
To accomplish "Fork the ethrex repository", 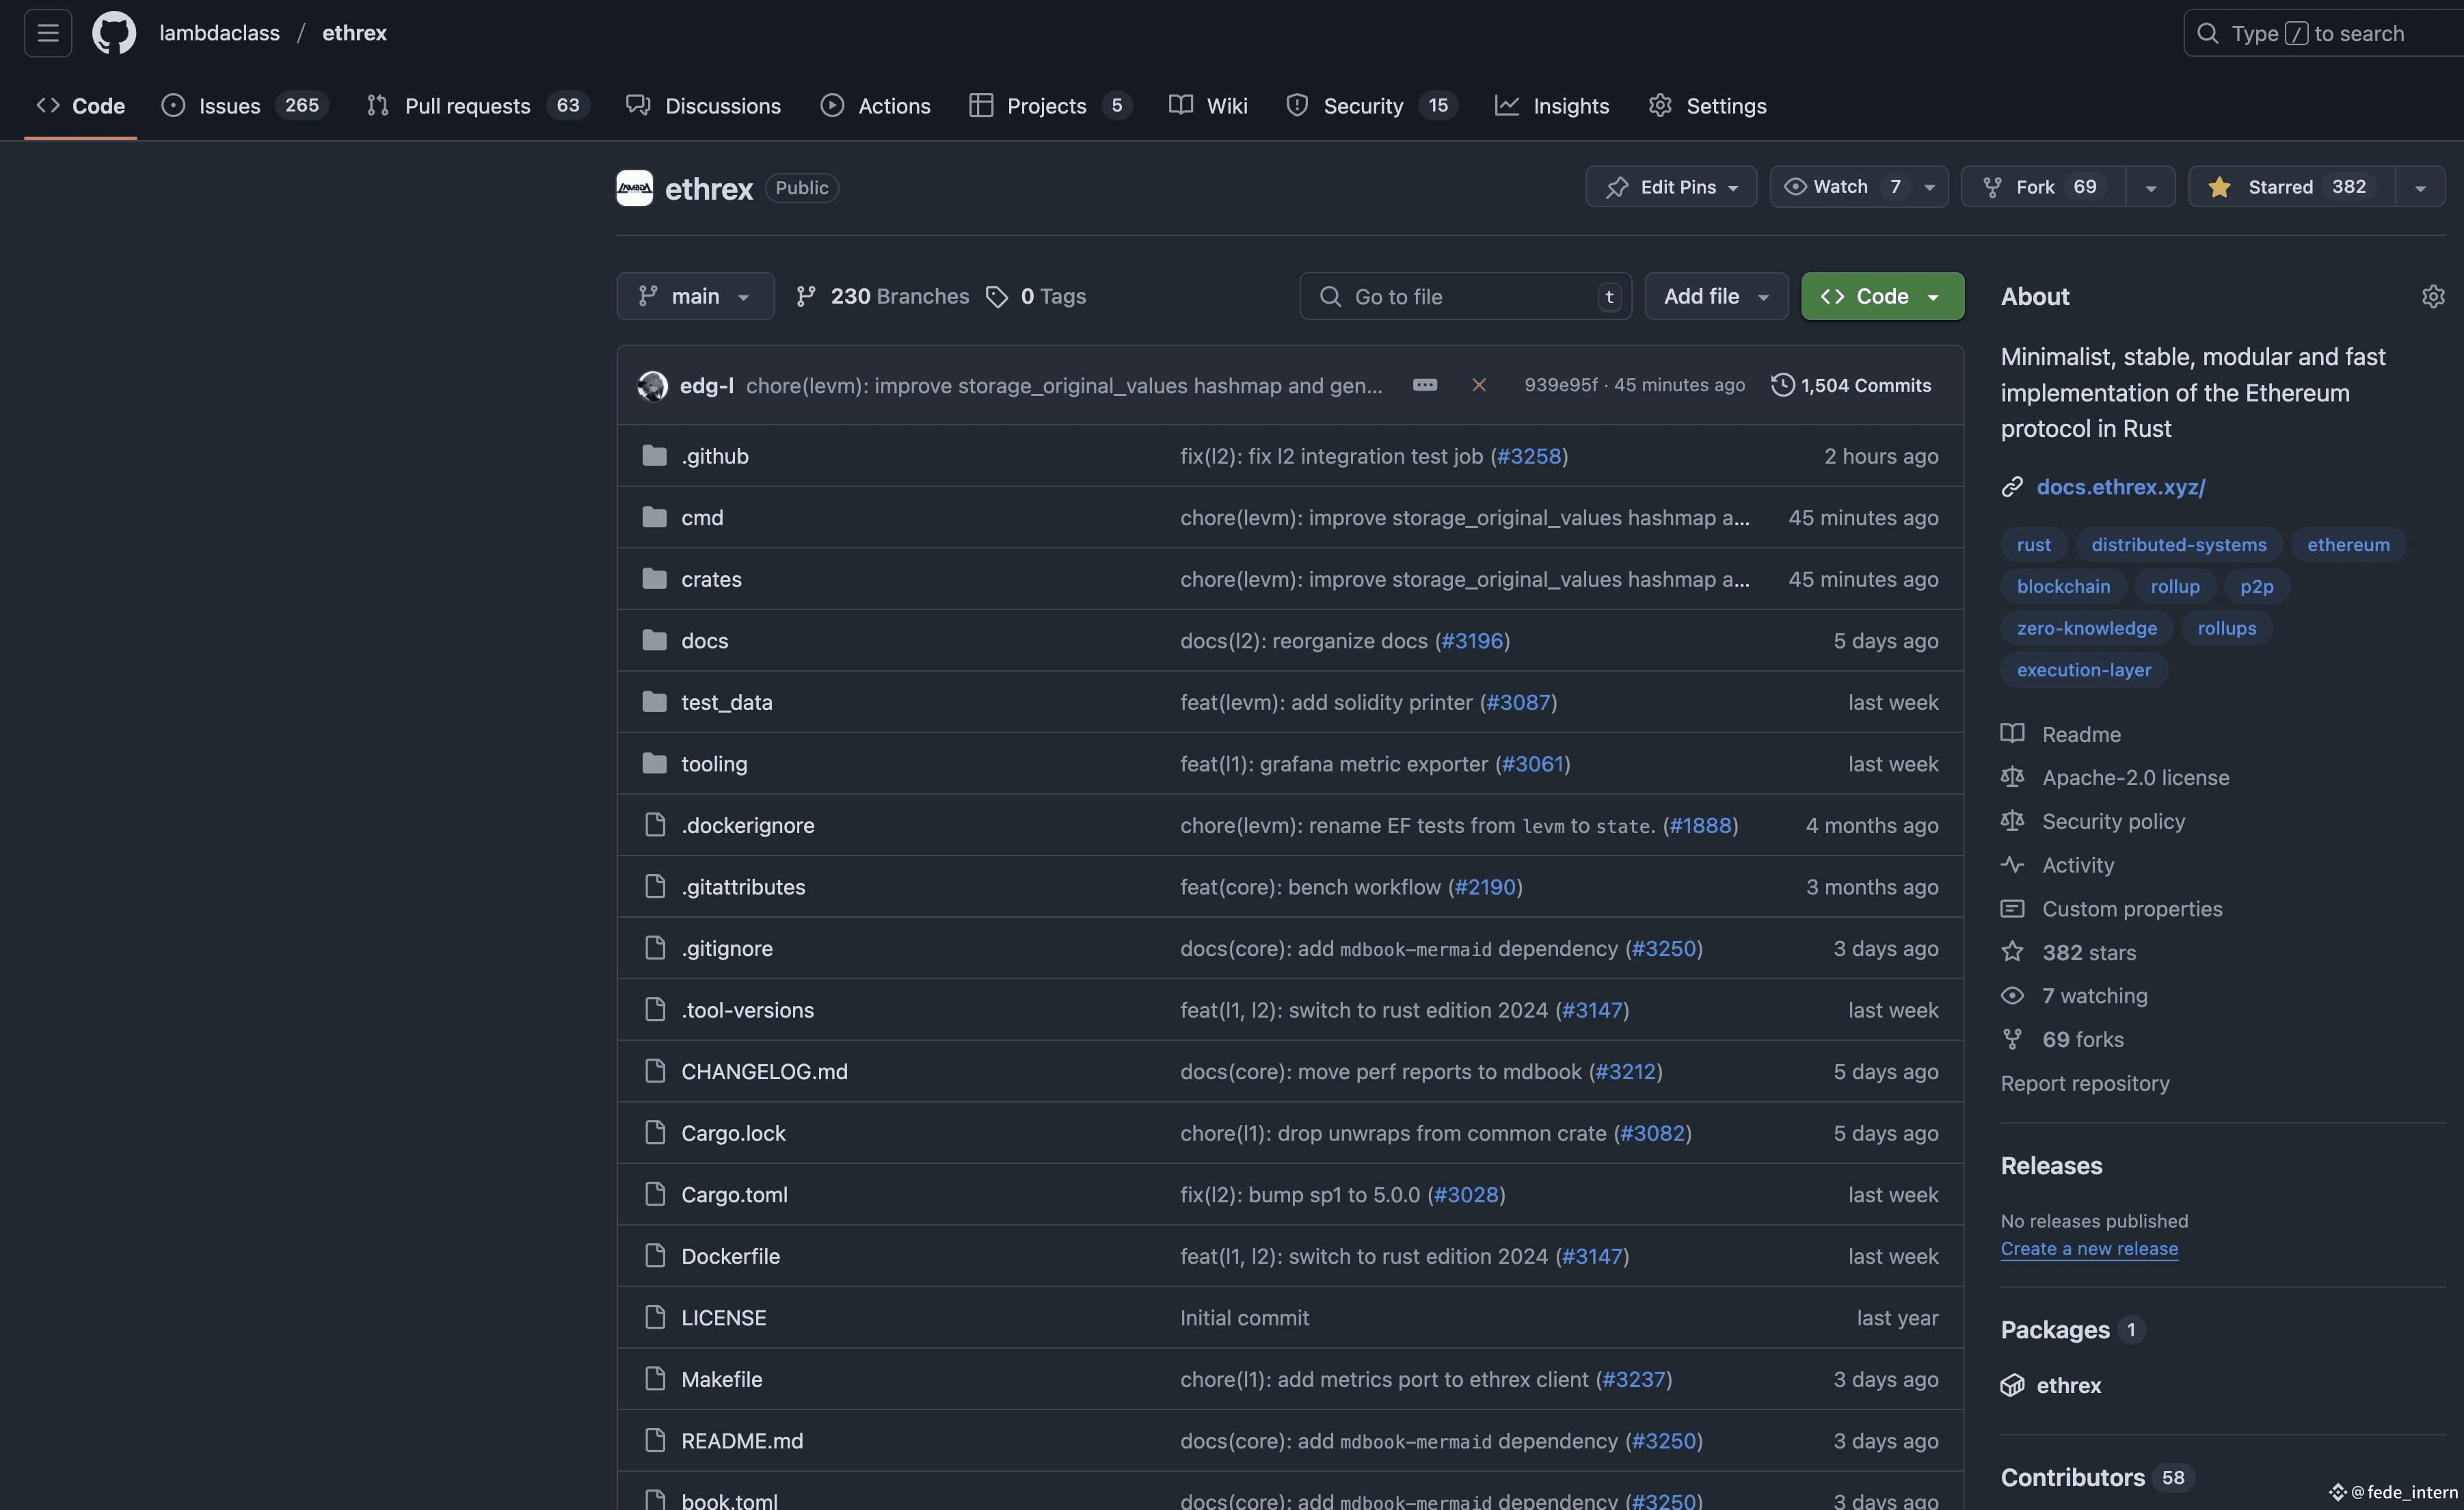I will 2044,187.
